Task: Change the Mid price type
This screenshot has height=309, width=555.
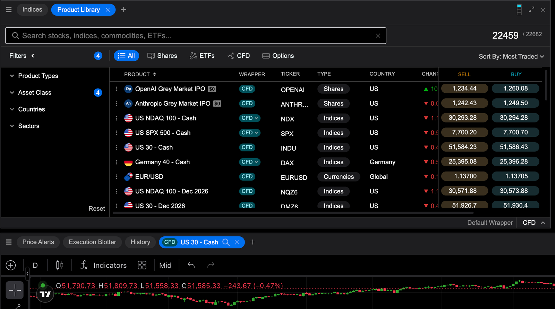Action: (x=165, y=265)
